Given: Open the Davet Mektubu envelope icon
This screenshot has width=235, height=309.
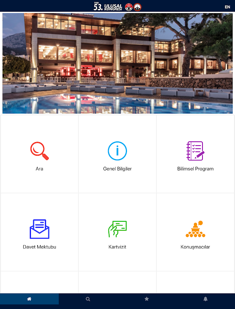Looking at the screenshot, I should (39, 229).
